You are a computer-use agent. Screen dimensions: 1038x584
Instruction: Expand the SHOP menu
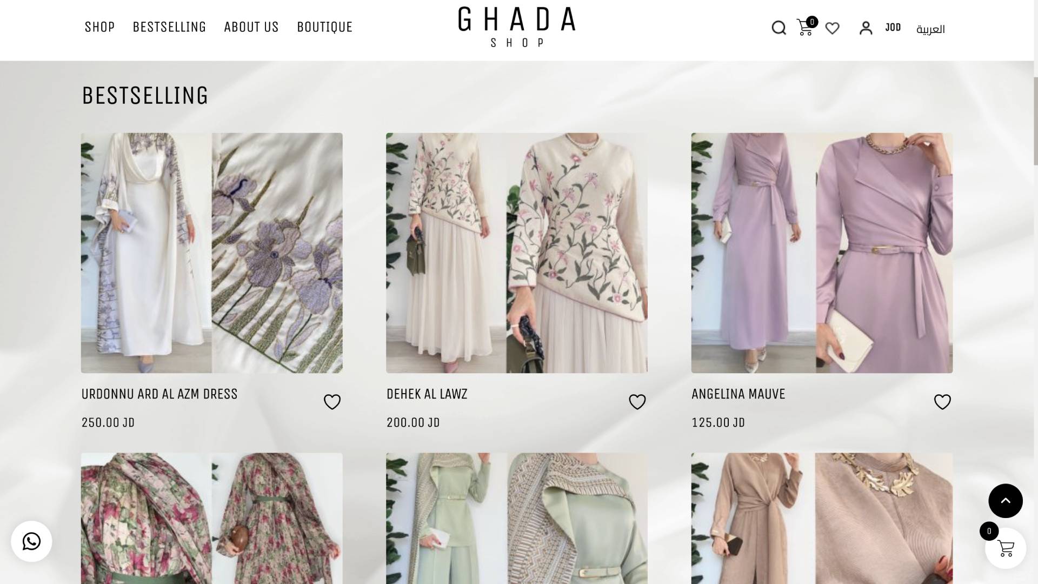coord(100,27)
